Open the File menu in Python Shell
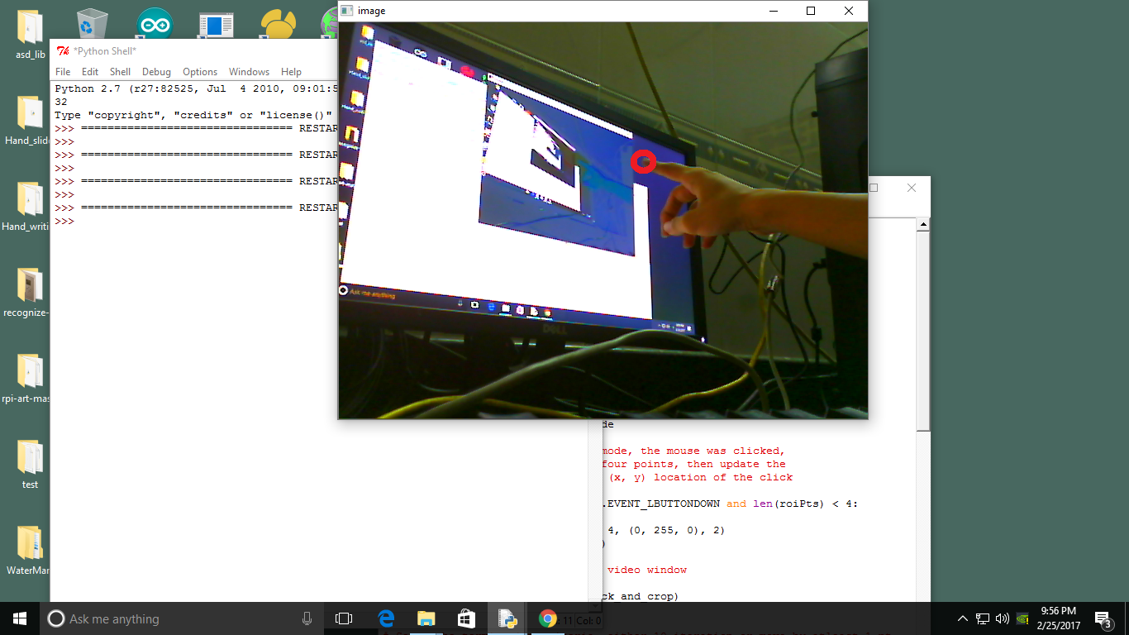 pos(63,72)
